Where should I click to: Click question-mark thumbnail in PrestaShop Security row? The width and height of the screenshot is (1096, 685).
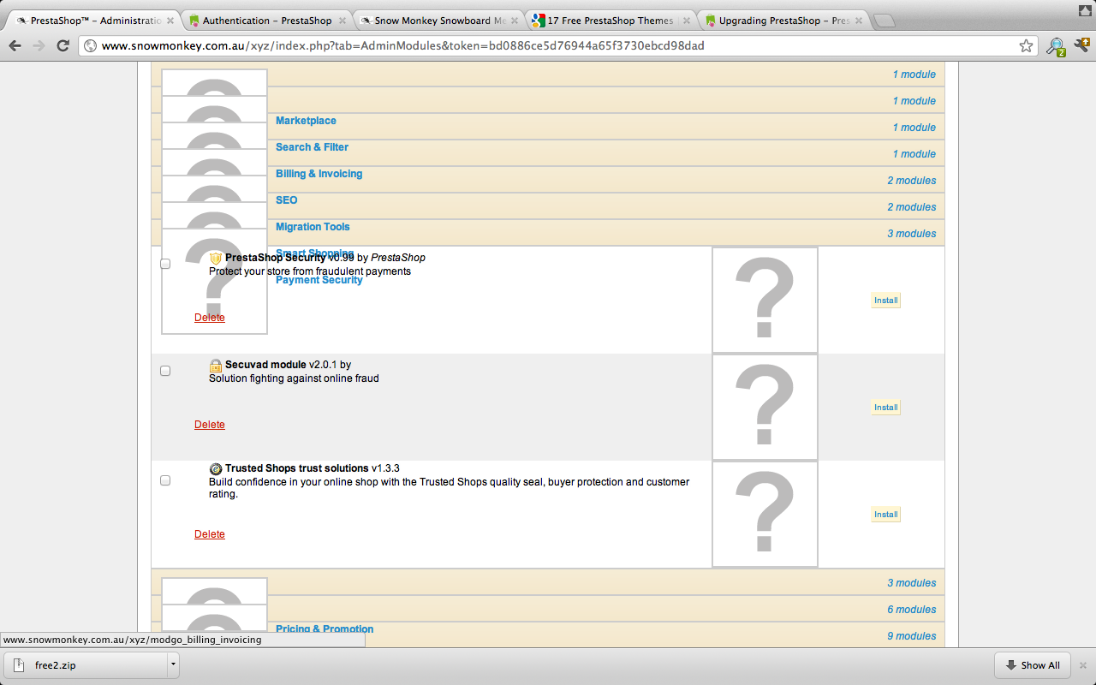765,300
